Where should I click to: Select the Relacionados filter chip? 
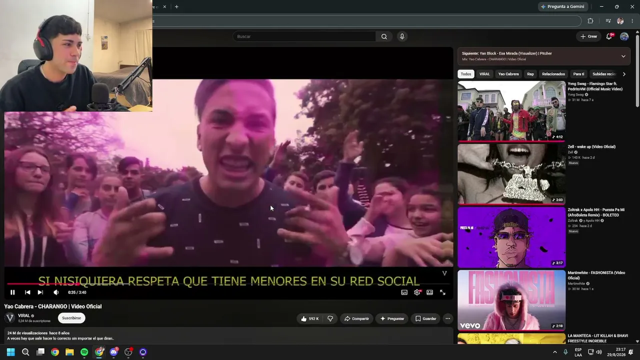(x=553, y=74)
